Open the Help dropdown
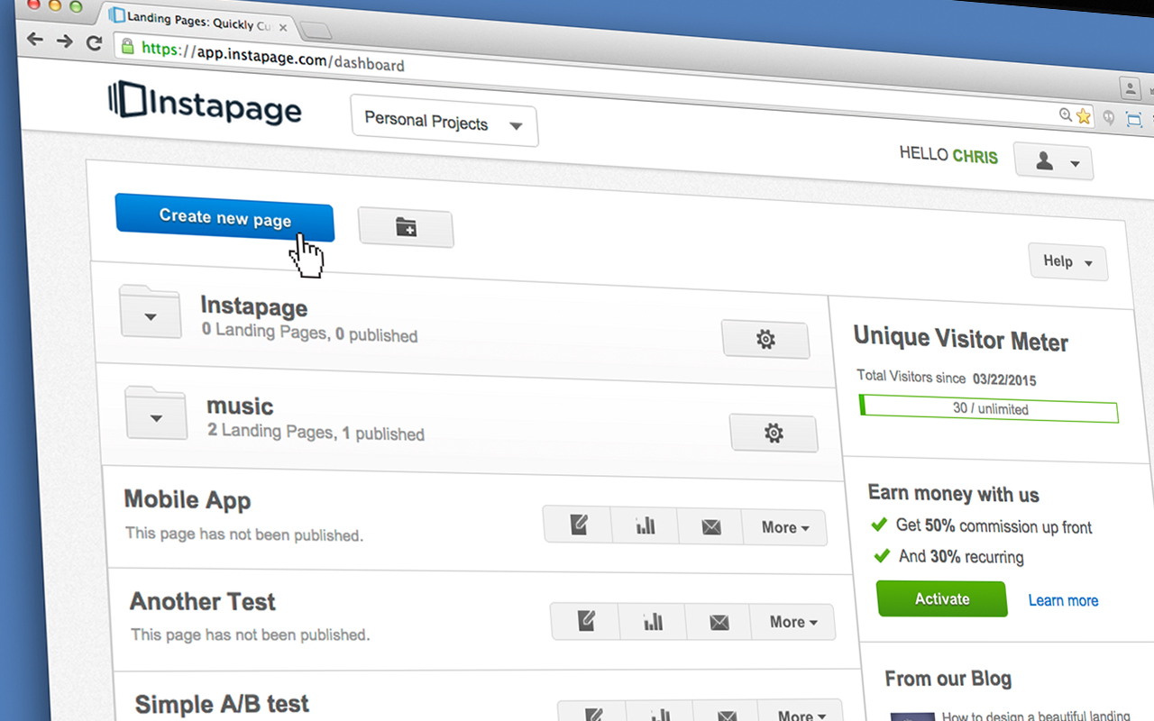 coord(1067,261)
